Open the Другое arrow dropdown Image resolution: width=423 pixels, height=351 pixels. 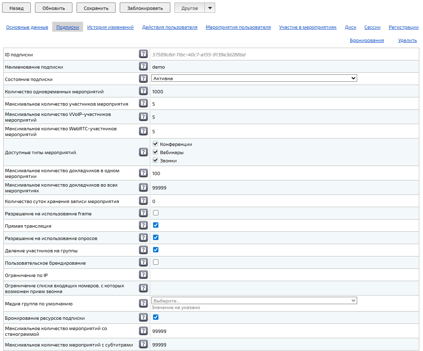[209, 8]
